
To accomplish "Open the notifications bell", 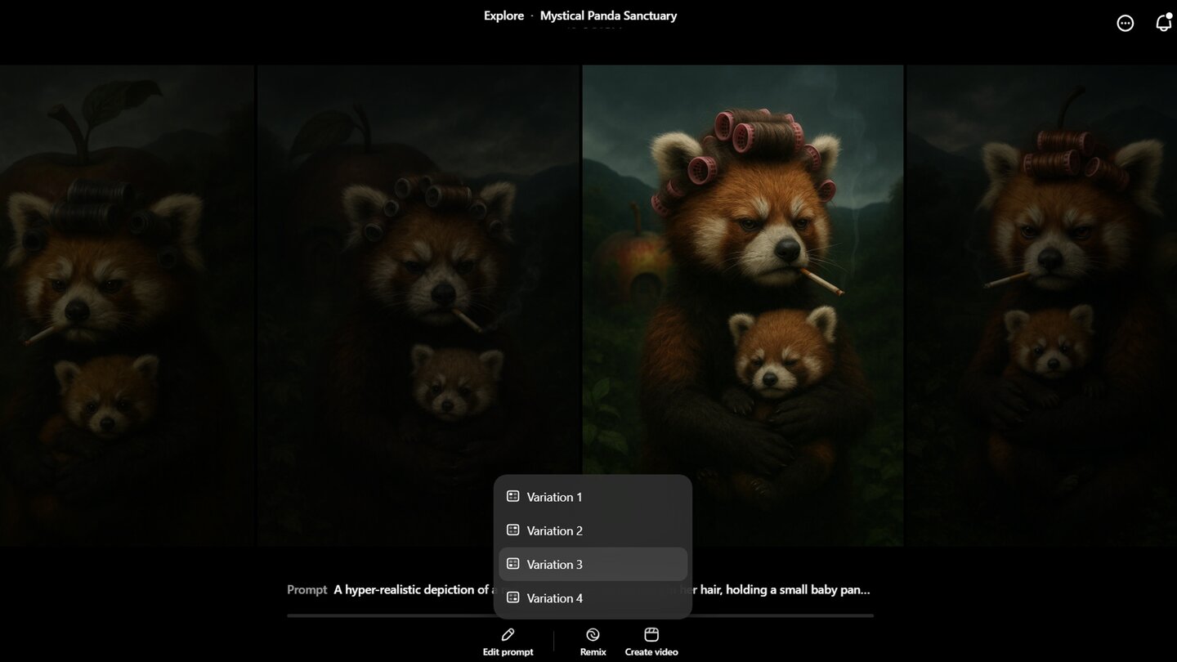I will click(x=1164, y=23).
